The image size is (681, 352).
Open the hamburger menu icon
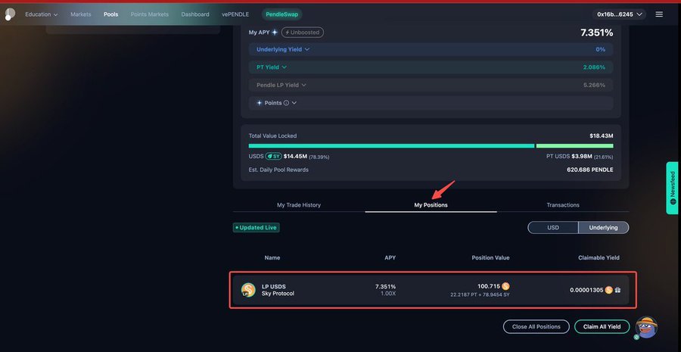(x=659, y=14)
